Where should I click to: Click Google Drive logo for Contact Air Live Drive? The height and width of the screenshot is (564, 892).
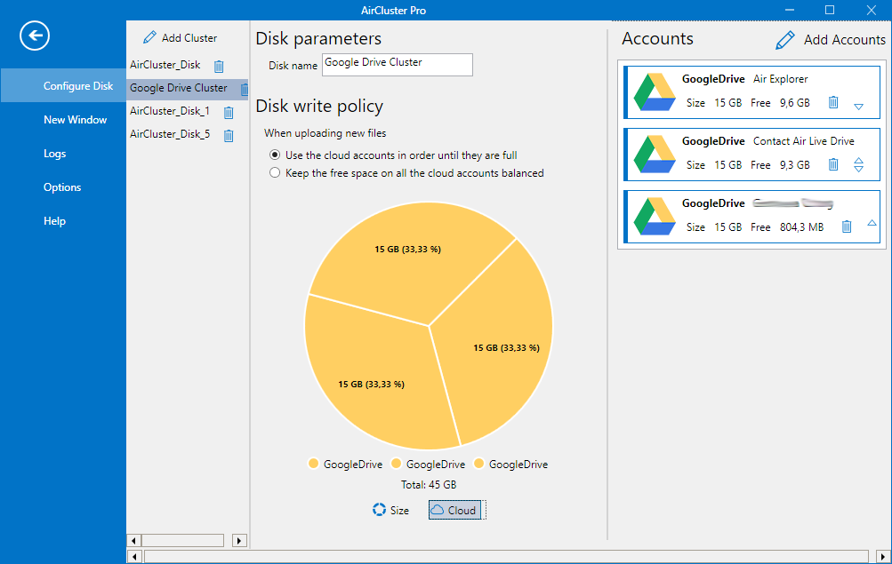[x=655, y=154]
